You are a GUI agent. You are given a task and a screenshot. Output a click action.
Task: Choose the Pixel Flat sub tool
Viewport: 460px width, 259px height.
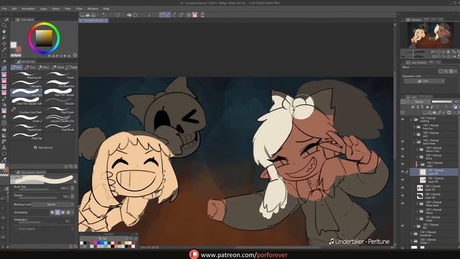tap(27, 136)
